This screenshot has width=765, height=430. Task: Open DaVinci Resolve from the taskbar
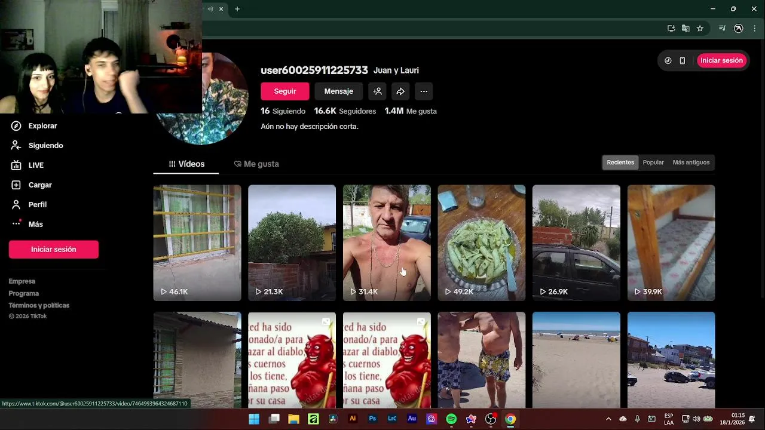coord(333,419)
